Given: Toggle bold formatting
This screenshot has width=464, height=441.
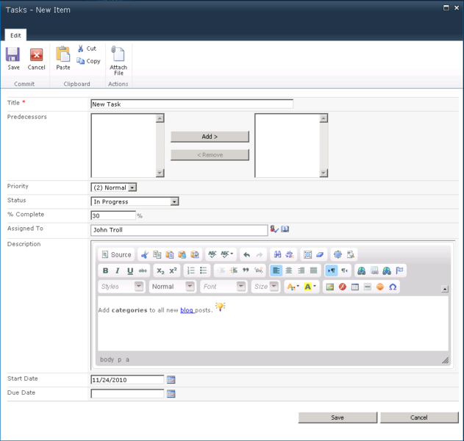Looking at the screenshot, I should (105, 270).
